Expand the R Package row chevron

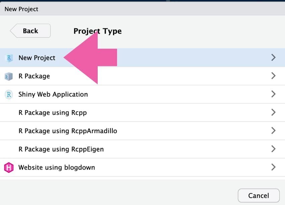click(273, 76)
